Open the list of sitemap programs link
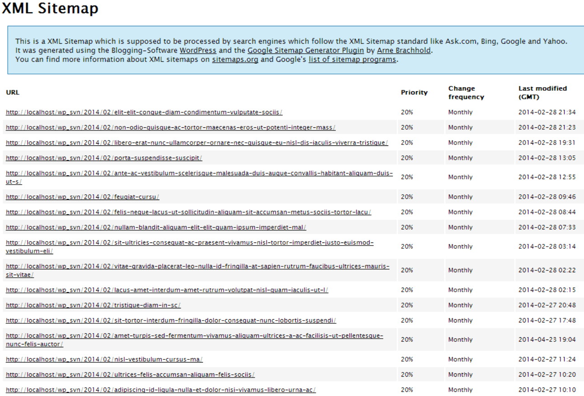This screenshot has height=396, width=584. point(353,60)
